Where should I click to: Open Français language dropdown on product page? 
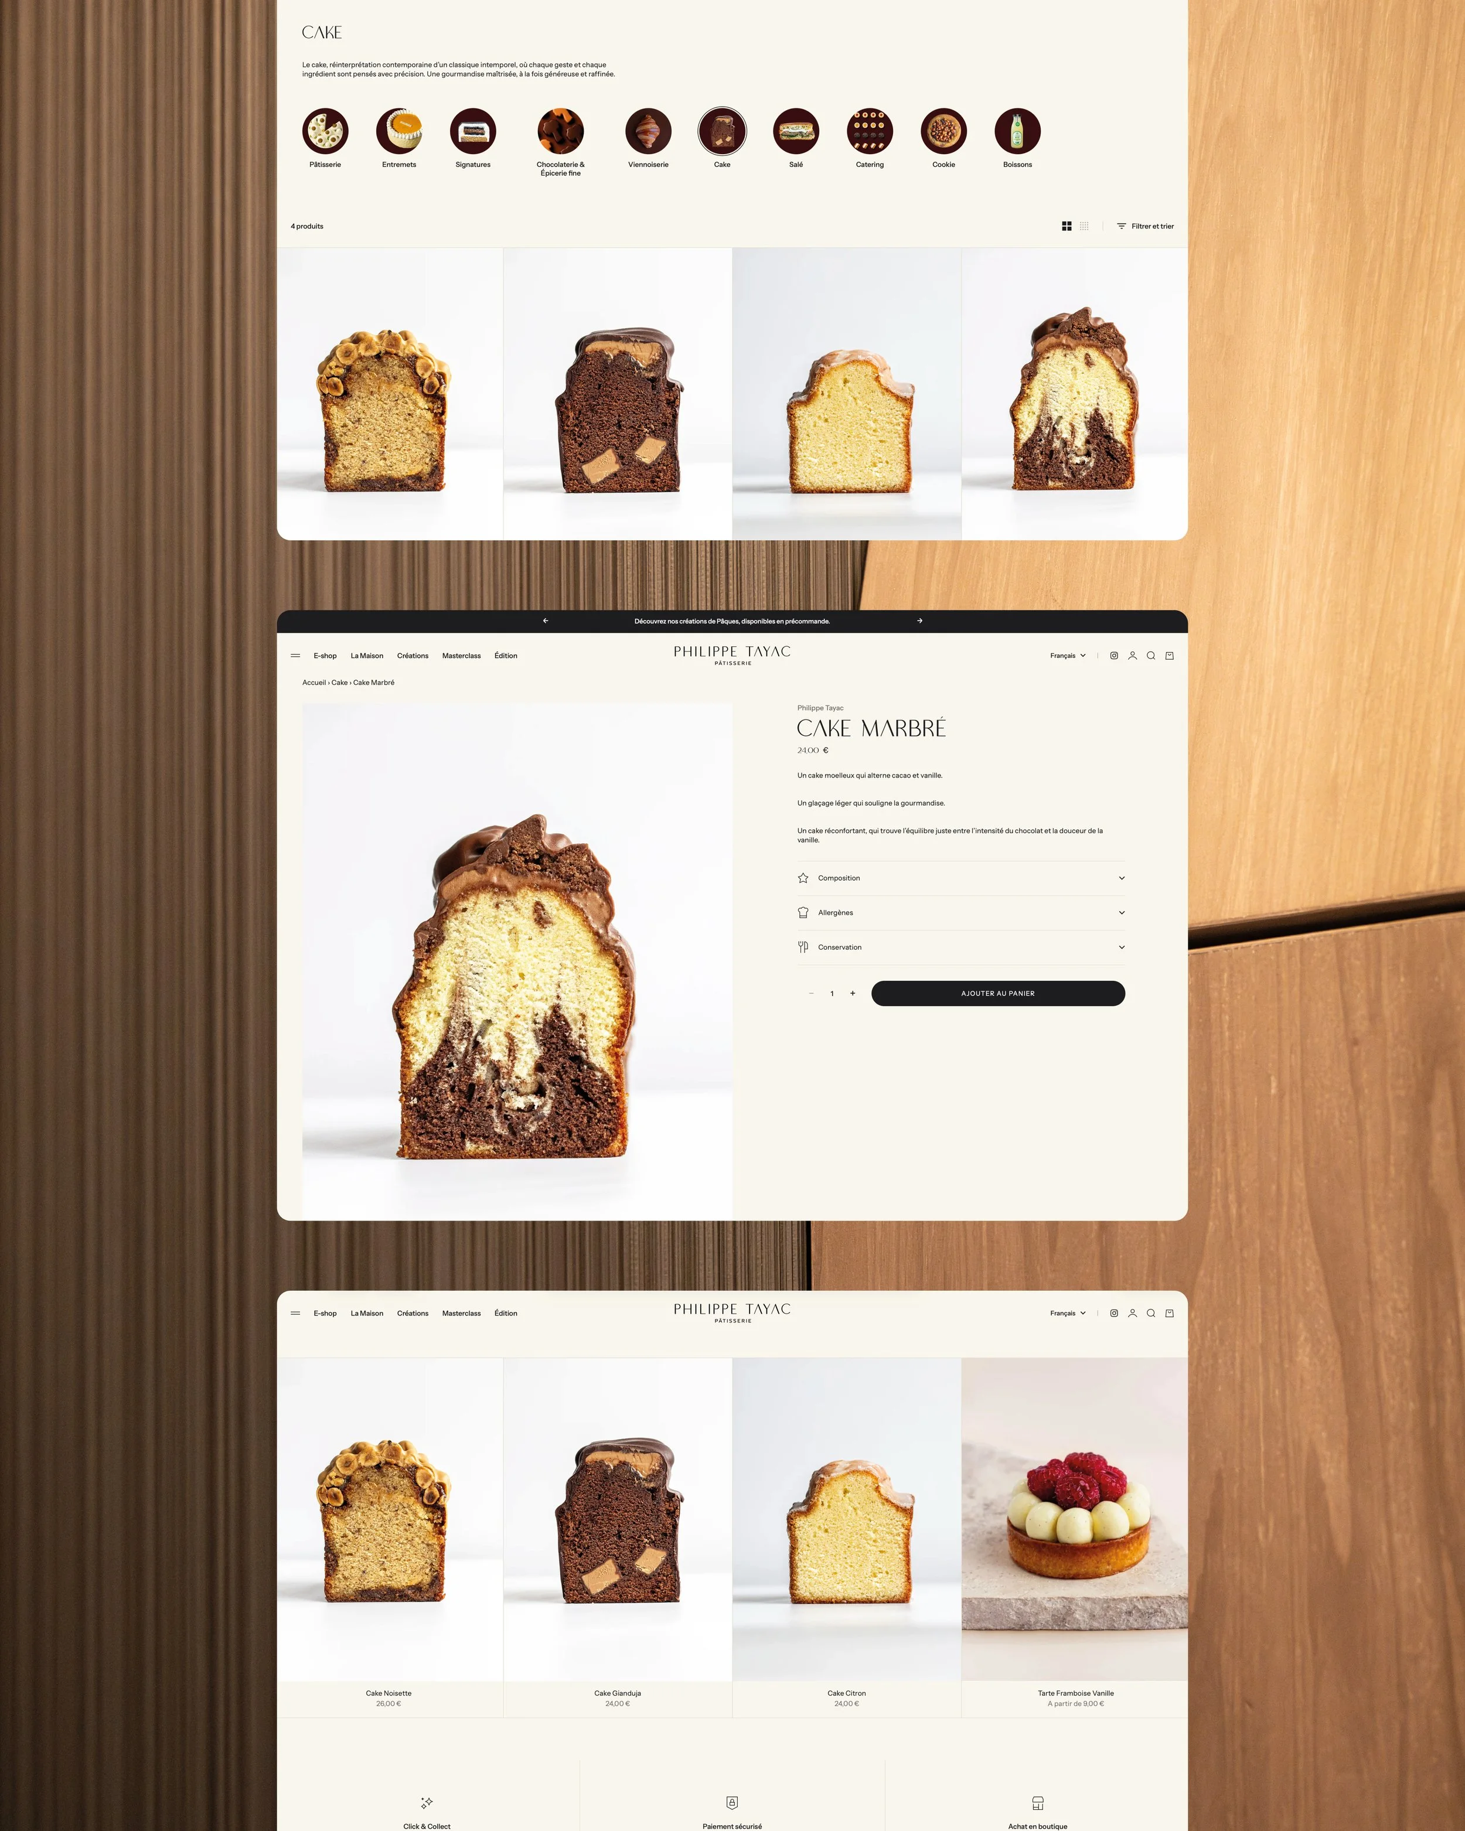[x=1068, y=656]
